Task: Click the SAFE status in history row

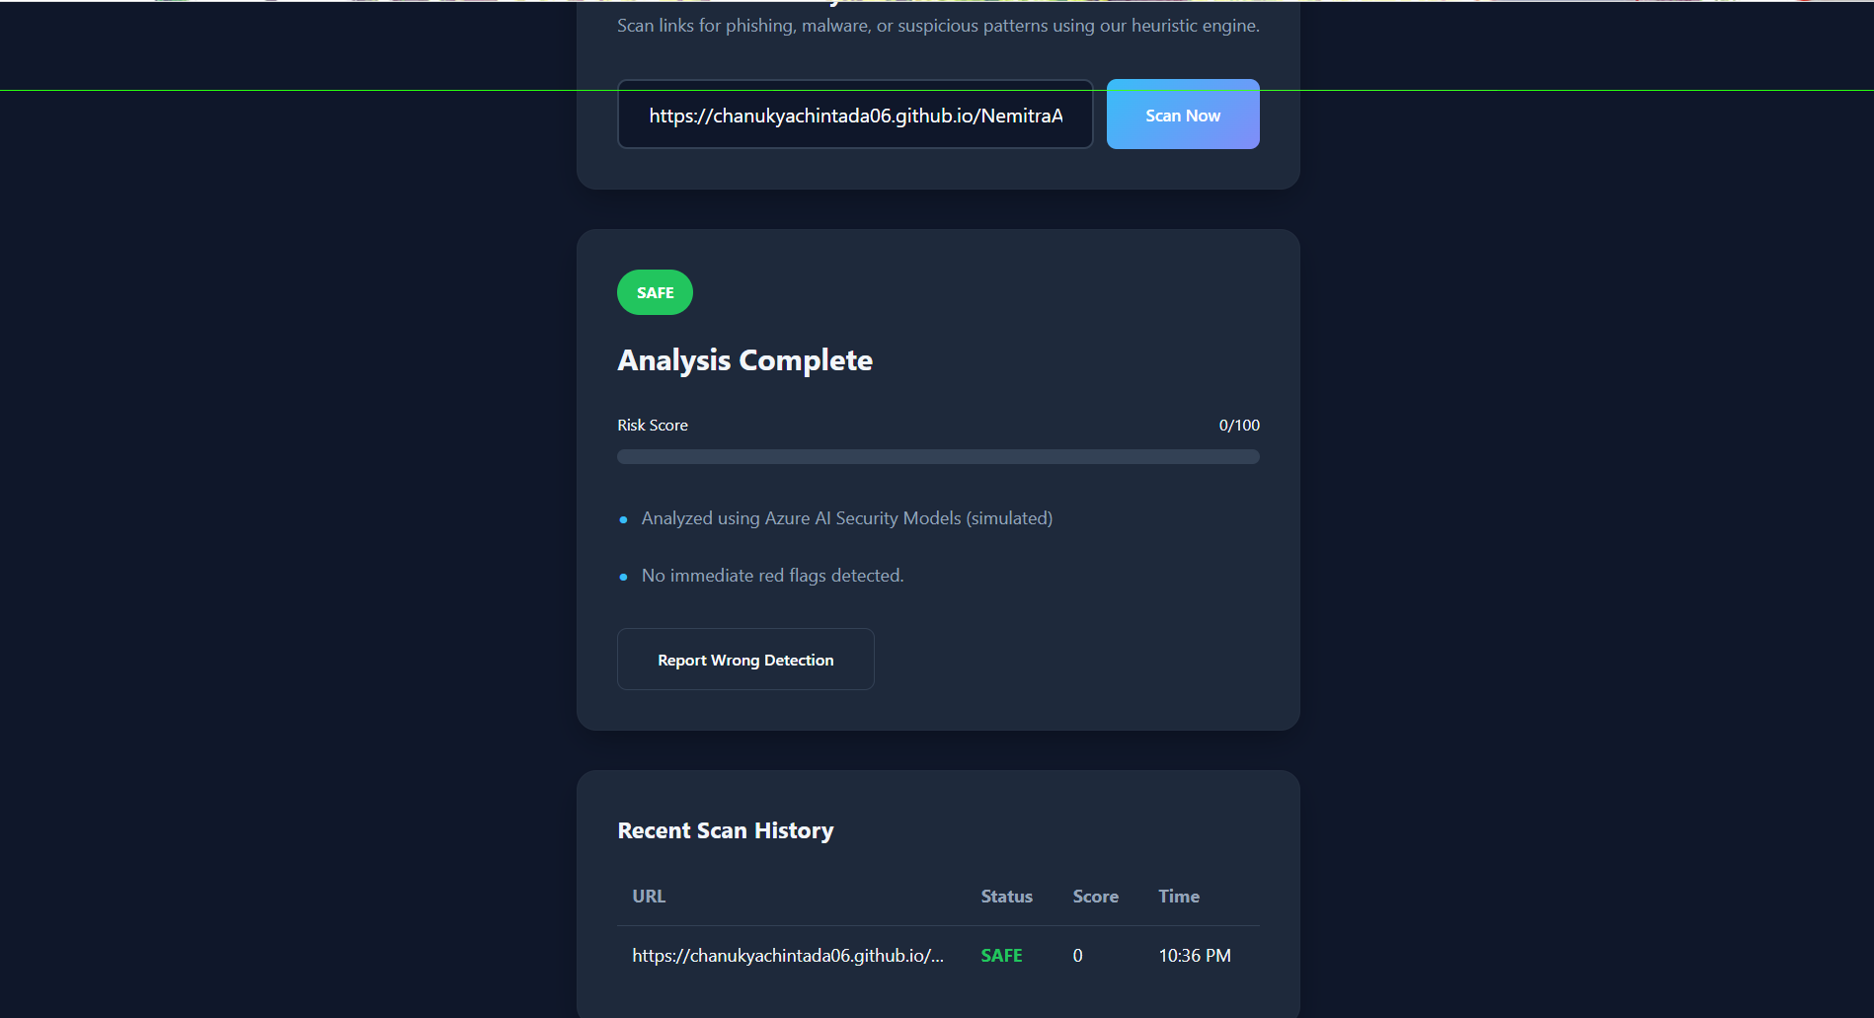Action: [x=1001, y=956]
